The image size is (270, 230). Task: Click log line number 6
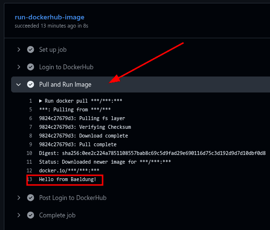tap(30, 118)
